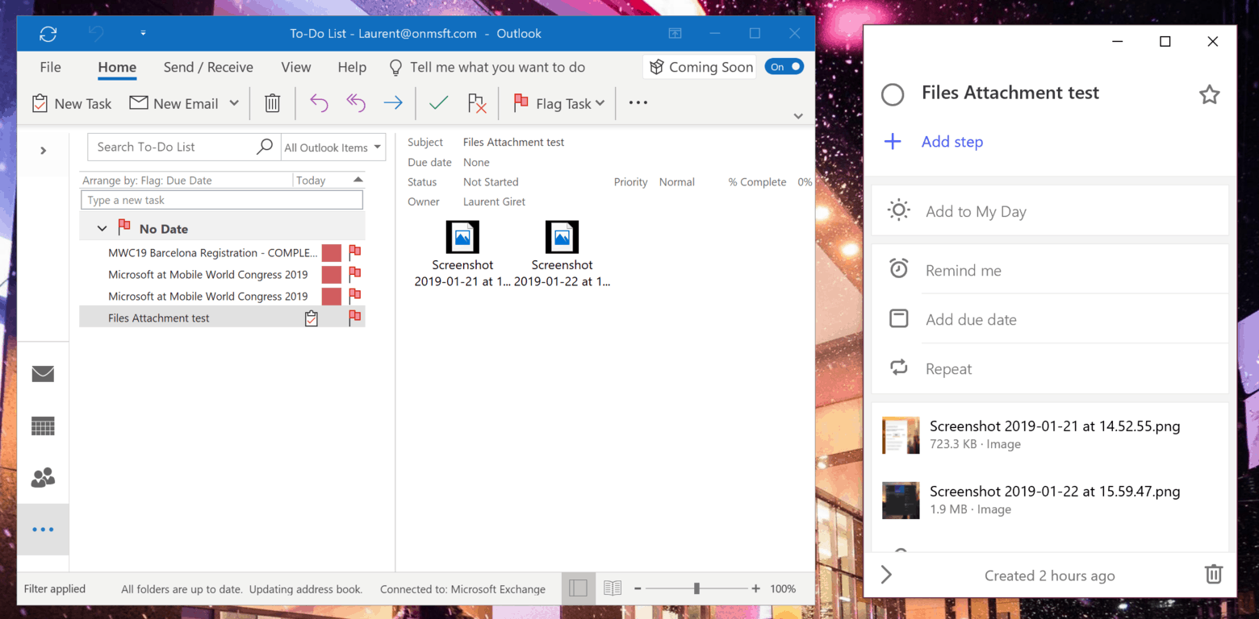Select the Files Attachment test task row
The width and height of the screenshot is (1259, 619).
pyautogui.click(x=222, y=318)
